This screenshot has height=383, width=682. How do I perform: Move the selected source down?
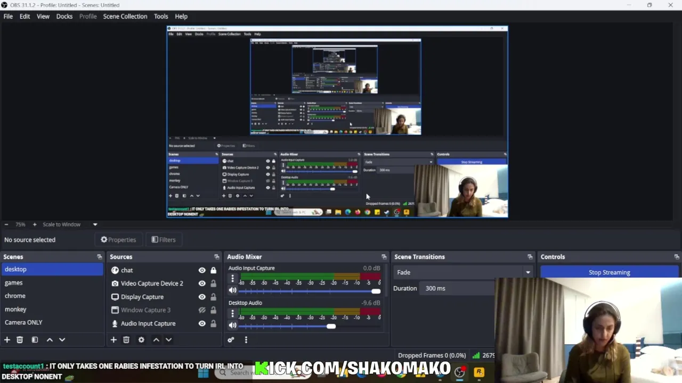pos(168,339)
